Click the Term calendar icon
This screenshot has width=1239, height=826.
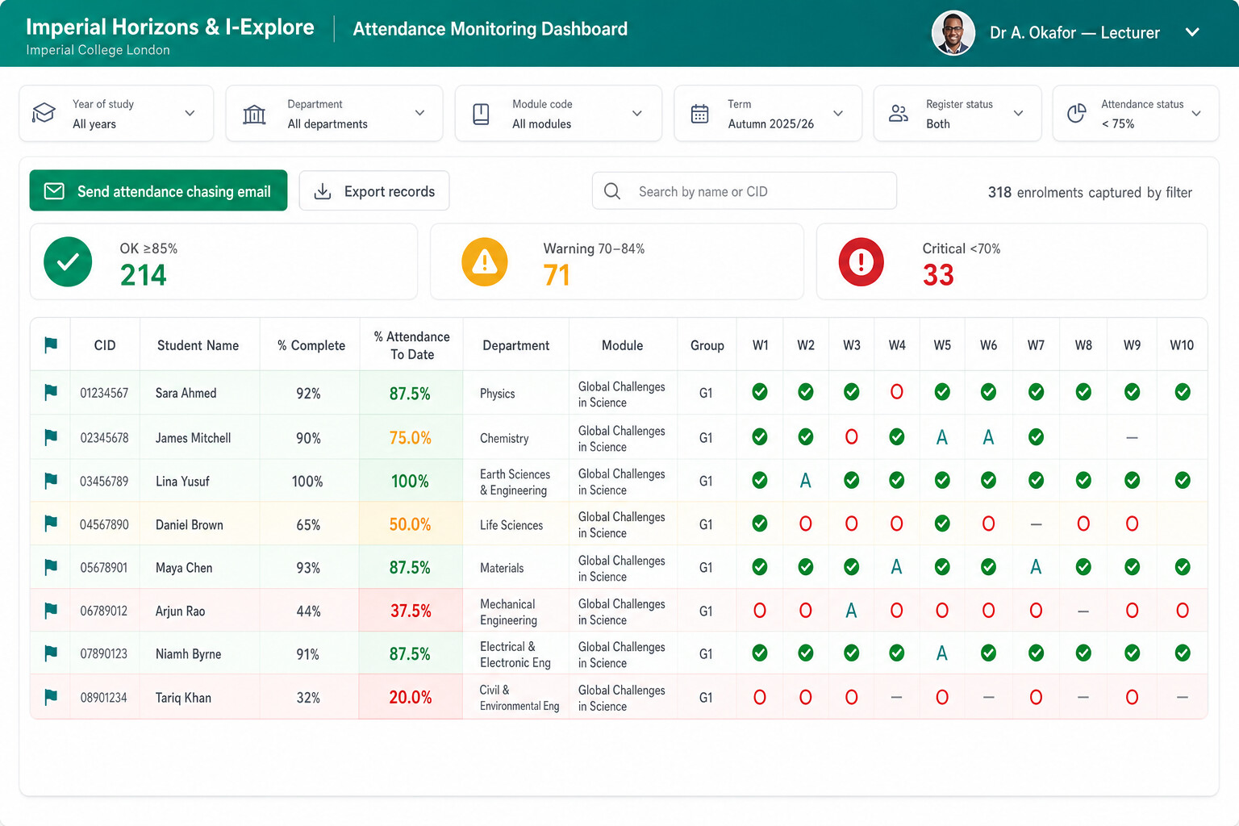[700, 114]
